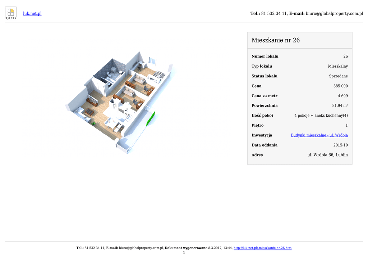Click the 'Sprzedane' status value
Viewport: 368px width, 261px height.
338,76
